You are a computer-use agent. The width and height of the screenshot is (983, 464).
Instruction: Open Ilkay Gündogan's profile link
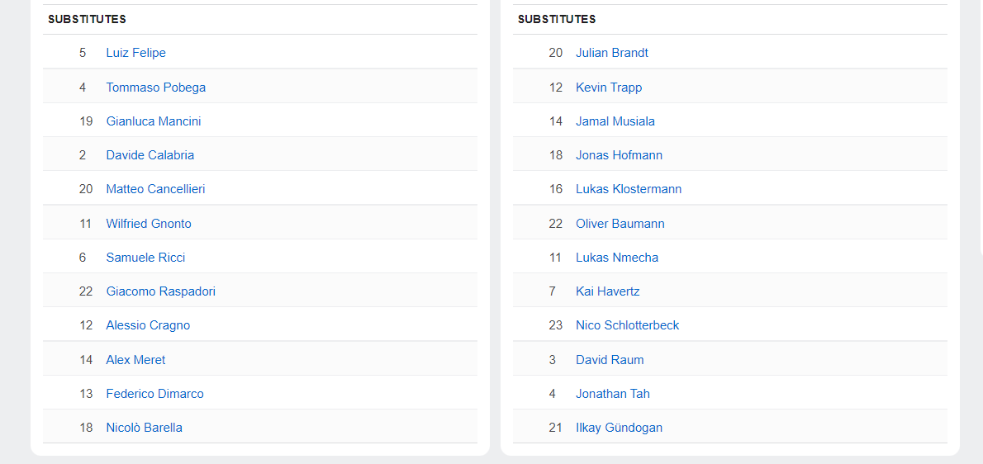point(619,428)
